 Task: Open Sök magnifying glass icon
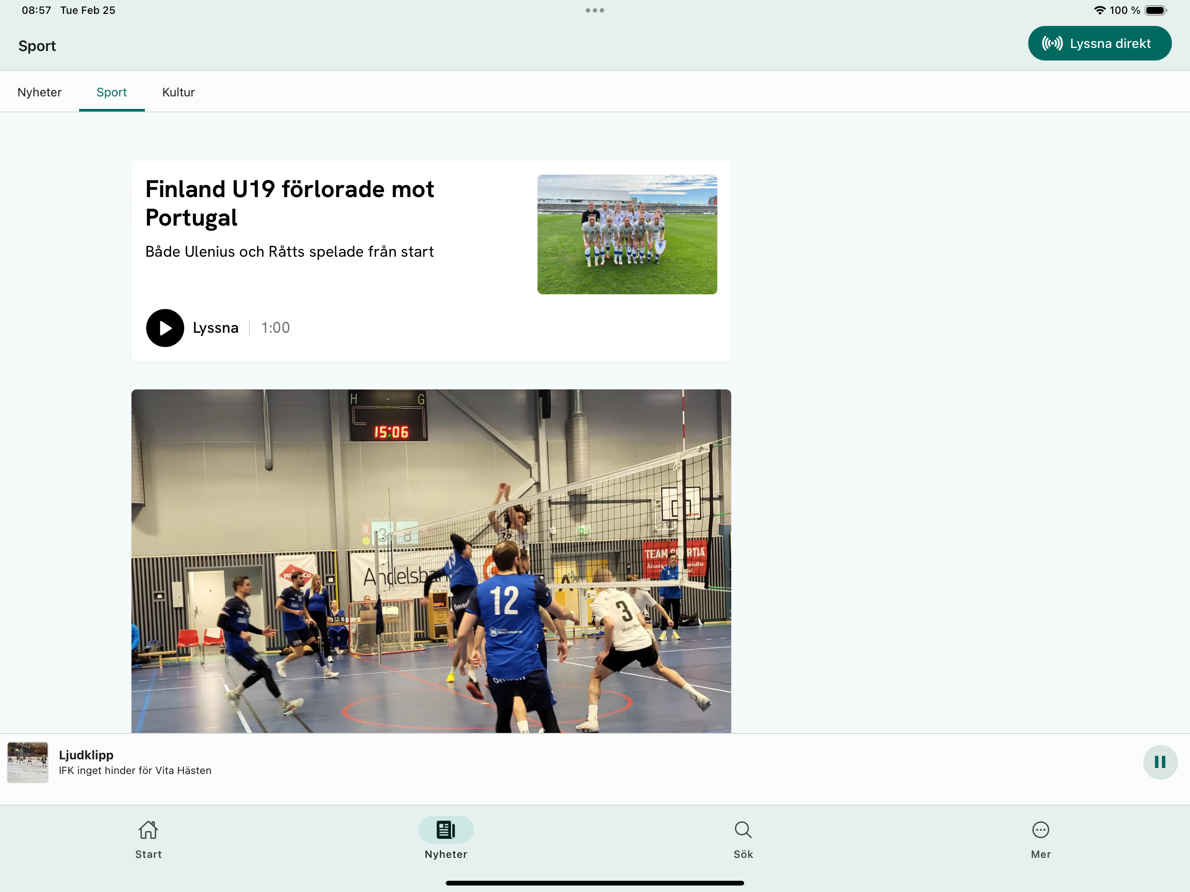(742, 830)
